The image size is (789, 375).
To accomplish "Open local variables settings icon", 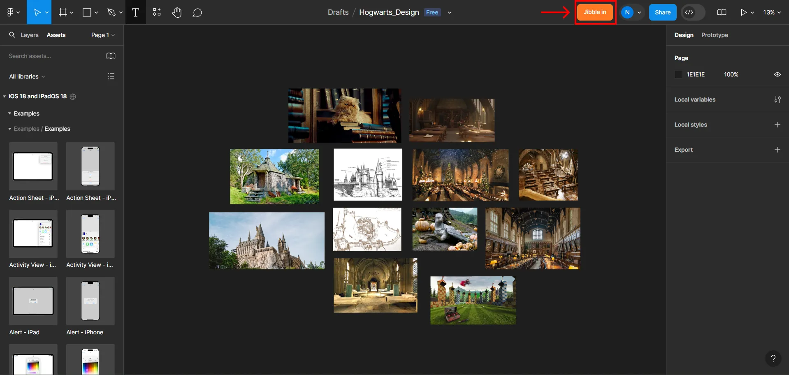I will click(x=777, y=100).
